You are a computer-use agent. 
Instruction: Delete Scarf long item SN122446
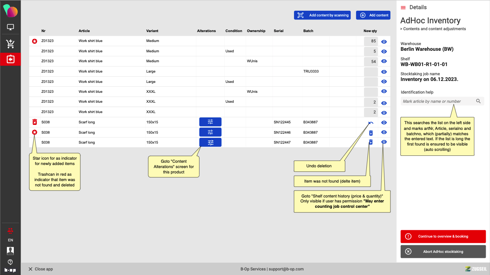[371, 133]
